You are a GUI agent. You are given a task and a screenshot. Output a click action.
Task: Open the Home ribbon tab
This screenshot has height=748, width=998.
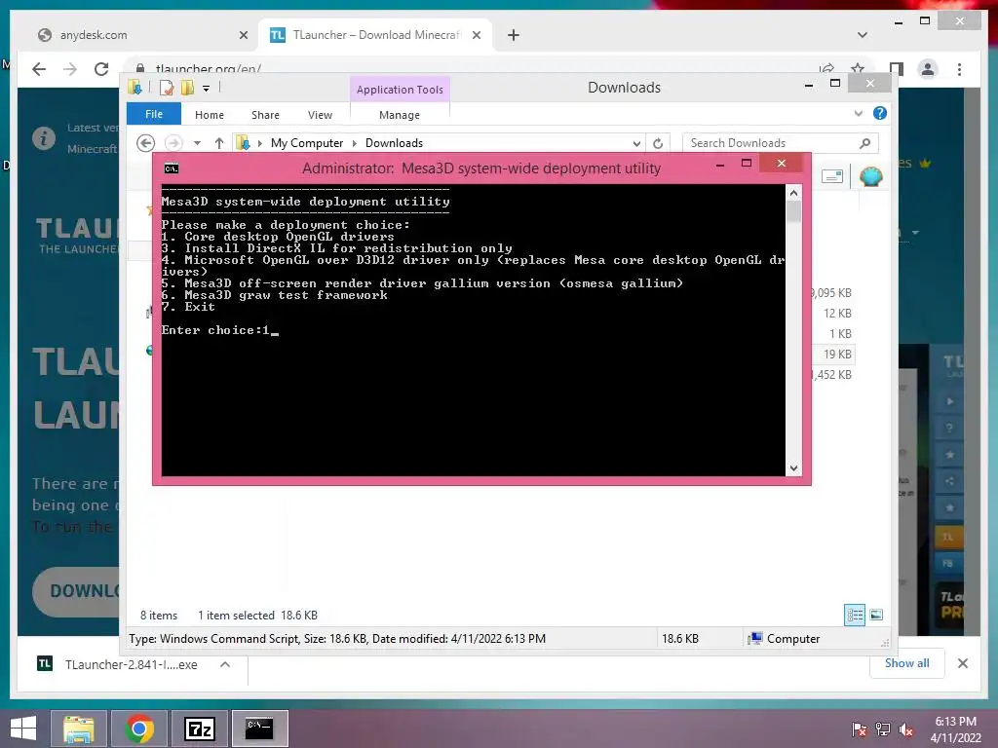[210, 115]
